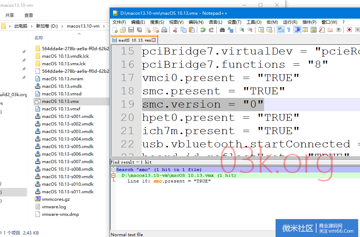Open the 宏(M) menu
360x237 pixels.
click(272, 22)
